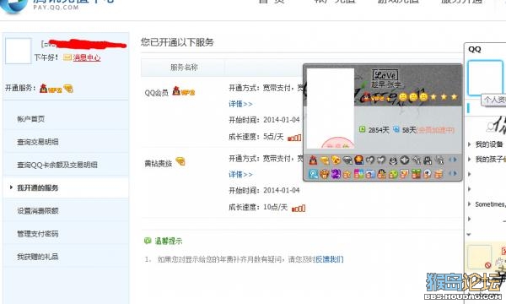506x304 pixels.
Task: Open 详情>> link for 黄钻贵族 service
Action: [240, 175]
